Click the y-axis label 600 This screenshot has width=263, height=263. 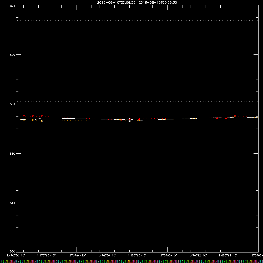pyautogui.click(x=13, y=55)
